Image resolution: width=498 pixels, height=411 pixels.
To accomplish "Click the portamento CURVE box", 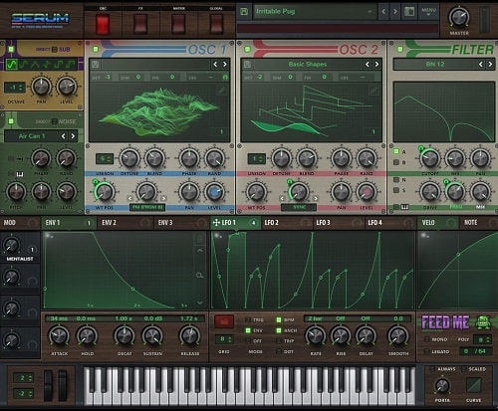I will click(x=474, y=385).
